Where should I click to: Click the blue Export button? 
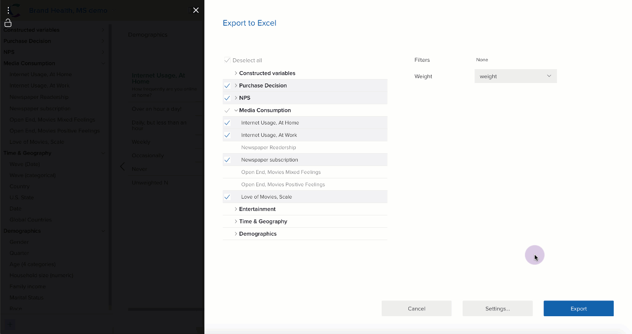click(x=579, y=308)
